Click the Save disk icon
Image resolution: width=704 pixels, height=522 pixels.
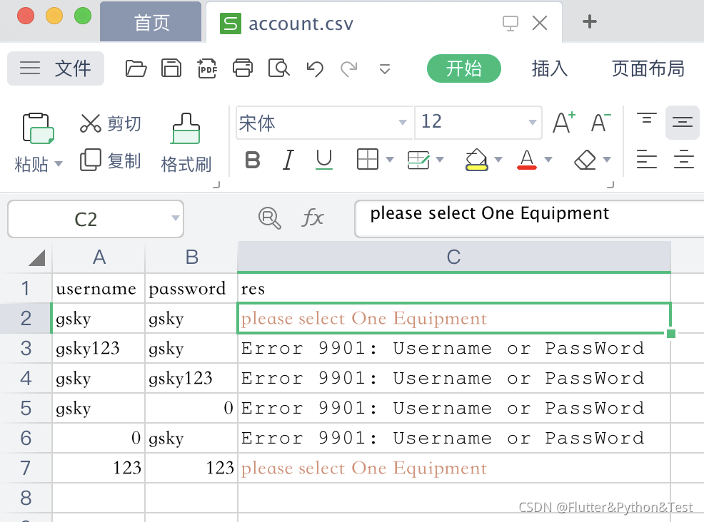pyautogui.click(x=171, y=68)
